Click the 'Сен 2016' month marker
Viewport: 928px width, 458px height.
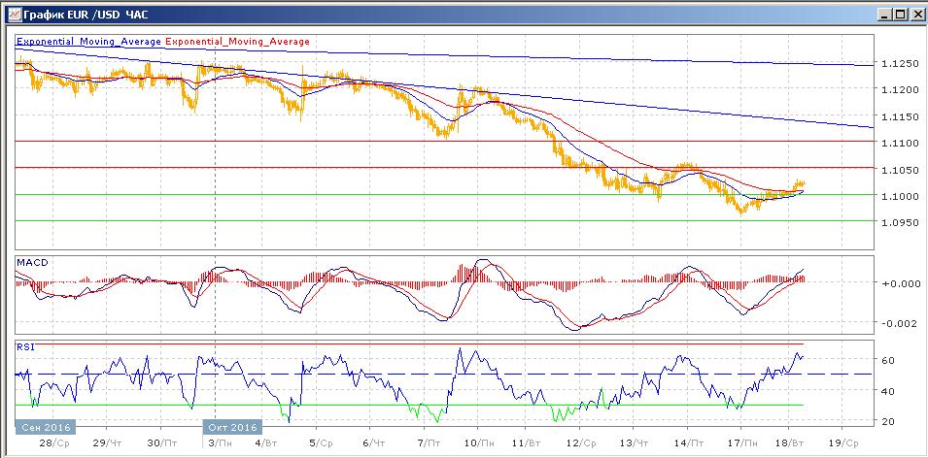(x=45, y=427)
